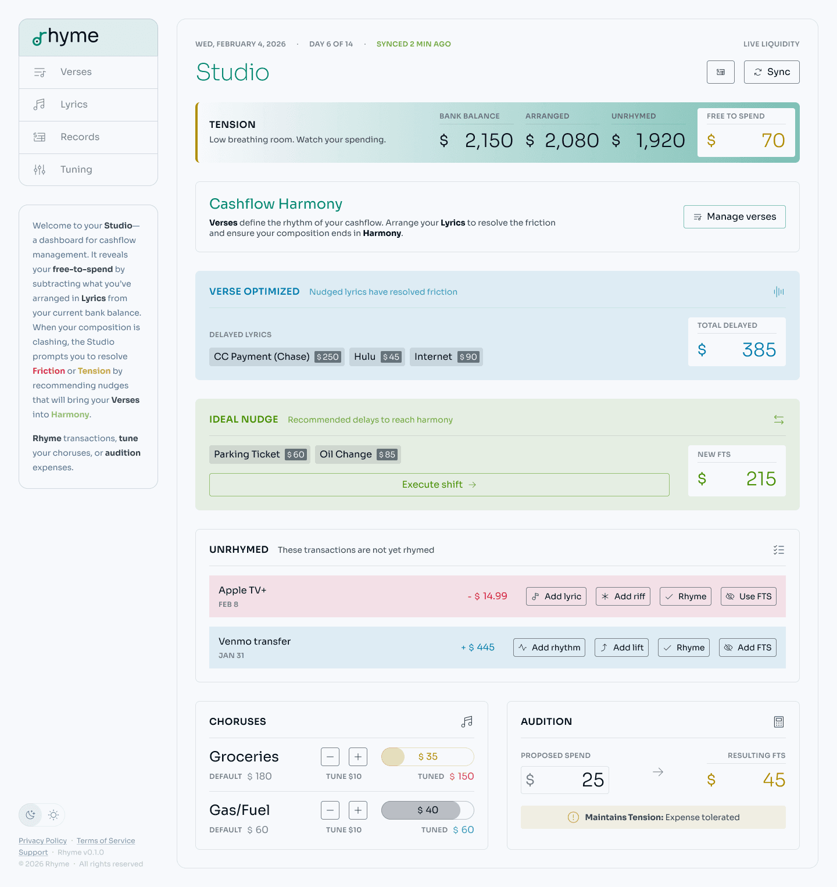The height and width of the screenshot is (887, 837).
Task: Click the Proposed Spend amount field
Action: (x=565, y=780)
